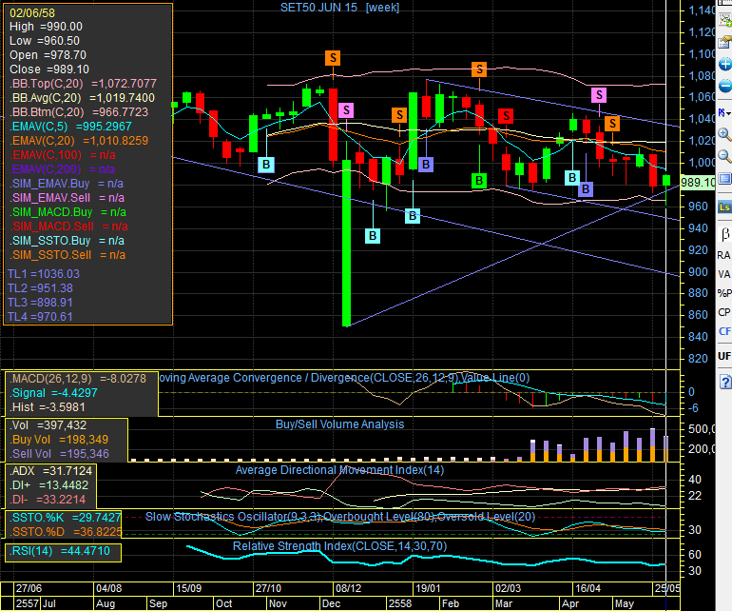Click the red S sell marker
This screenshot has width=732, height=611.
[506, 115]
